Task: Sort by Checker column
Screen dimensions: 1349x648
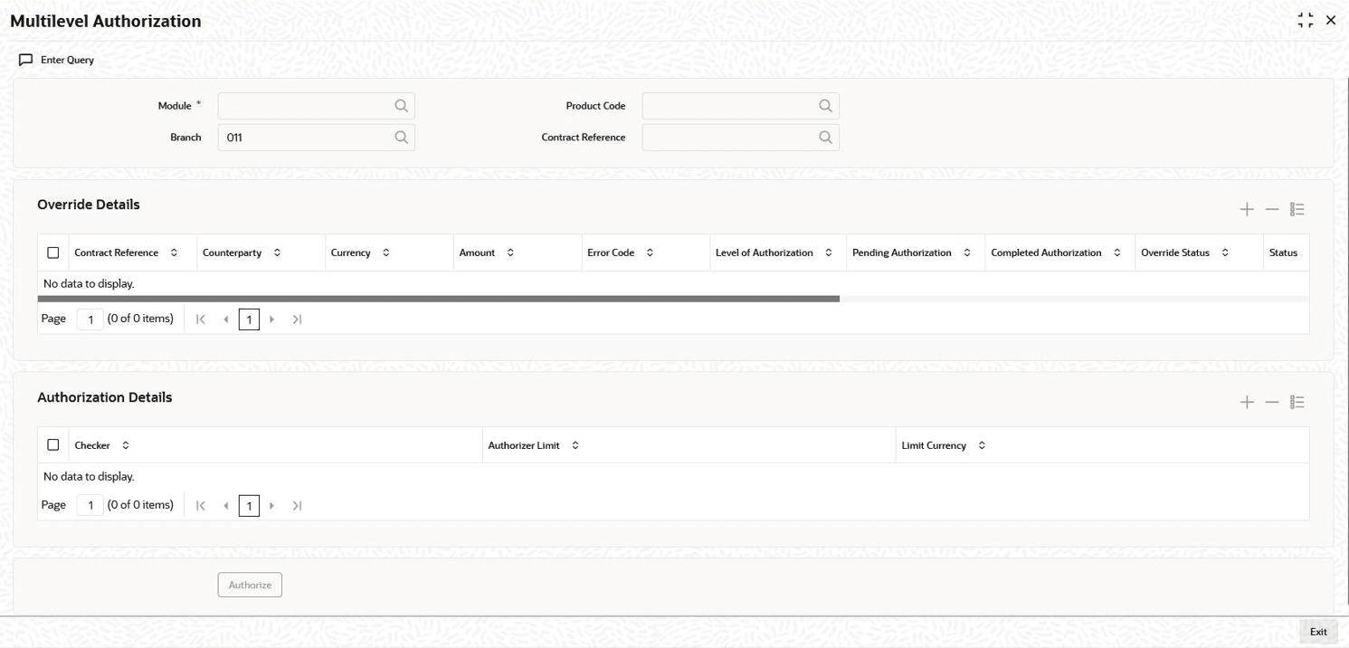Action: coord(126,445)
